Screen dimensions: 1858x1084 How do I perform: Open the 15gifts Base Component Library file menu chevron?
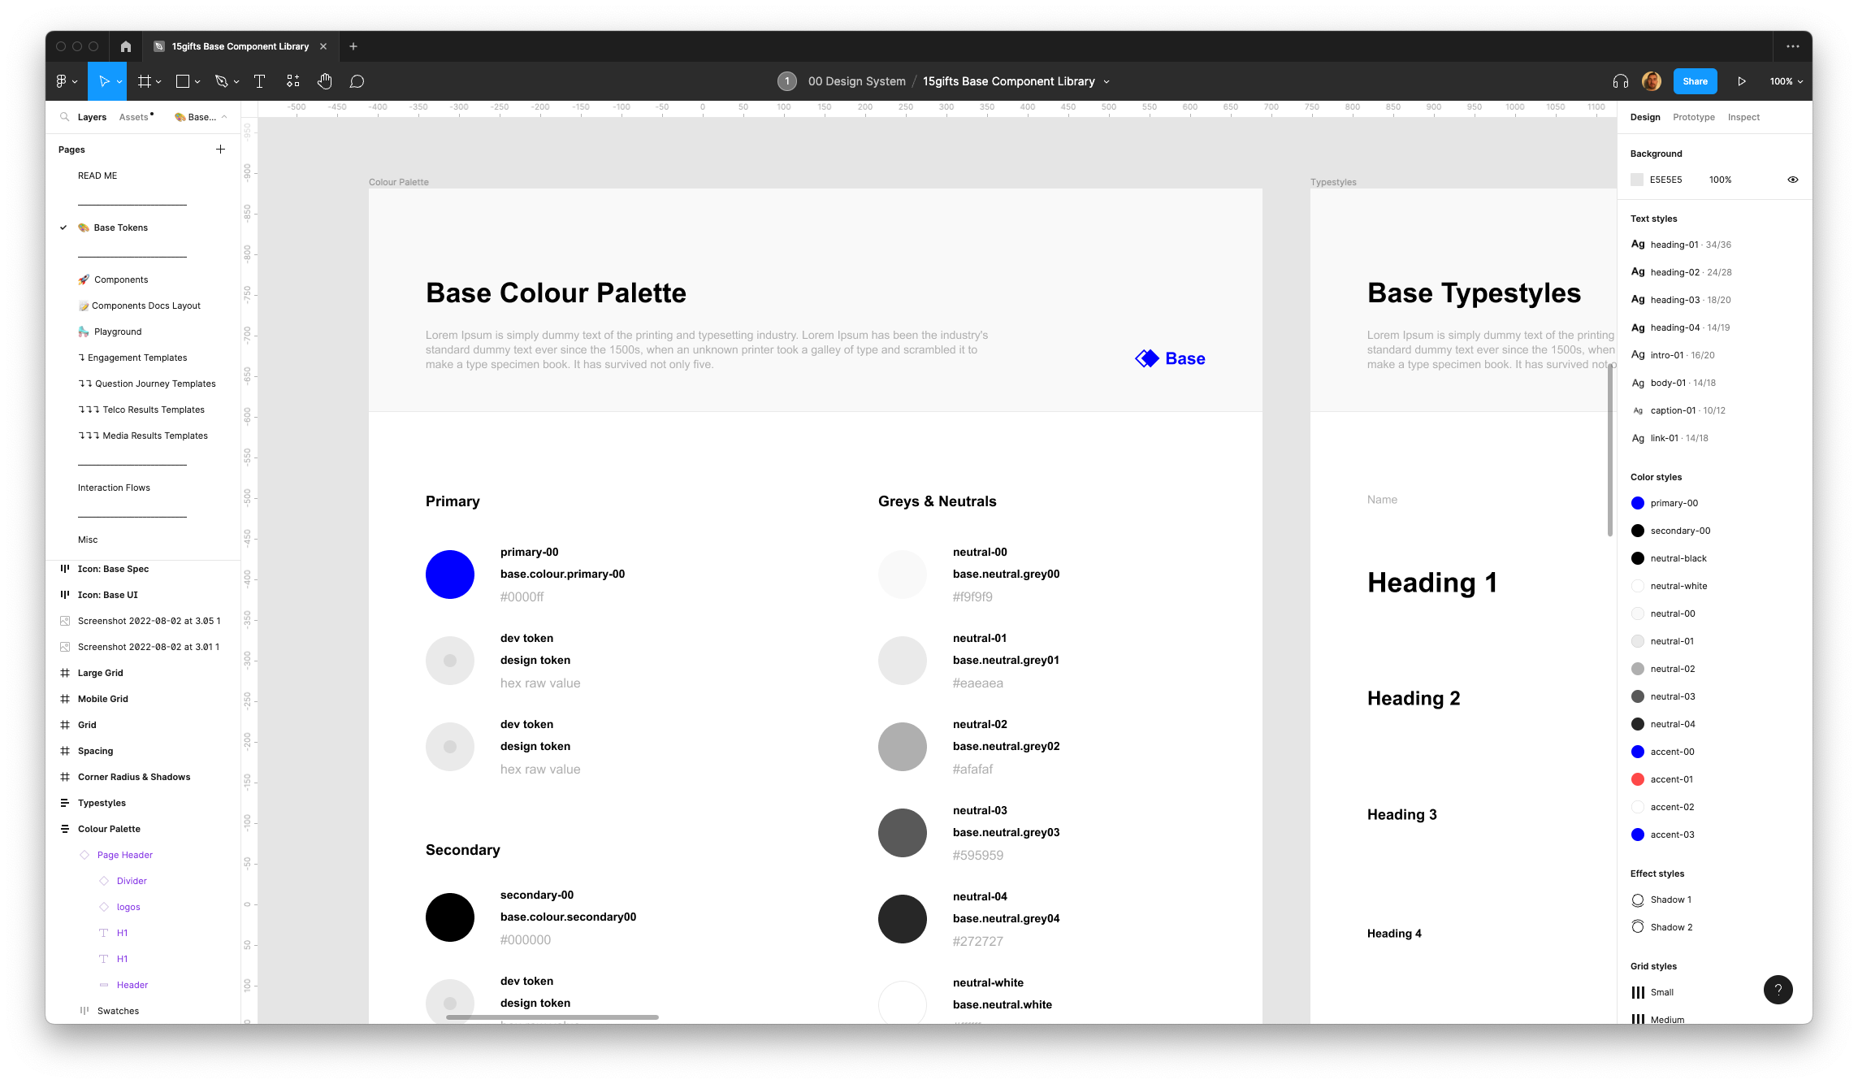(x=1107, y=81)
